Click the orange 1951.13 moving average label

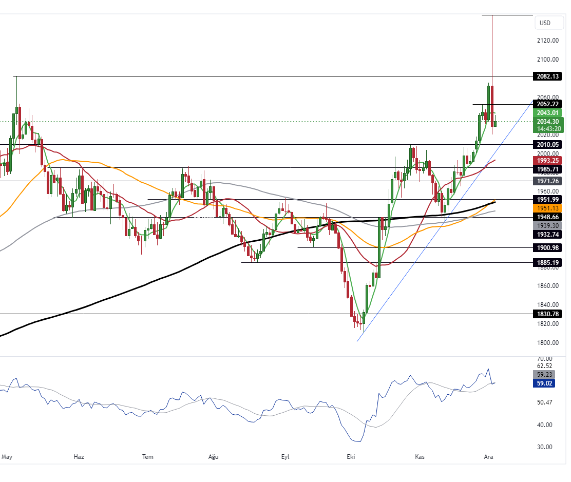point(547,208)
